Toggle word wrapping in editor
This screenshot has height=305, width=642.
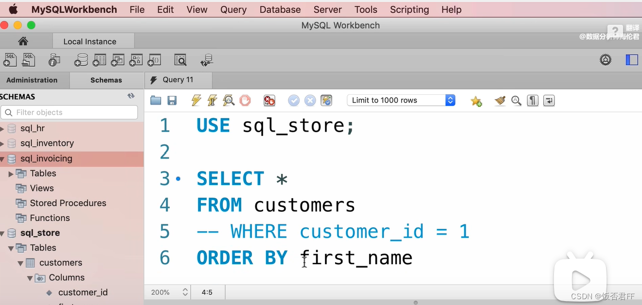pyautogui.click(x=549, y=101)
